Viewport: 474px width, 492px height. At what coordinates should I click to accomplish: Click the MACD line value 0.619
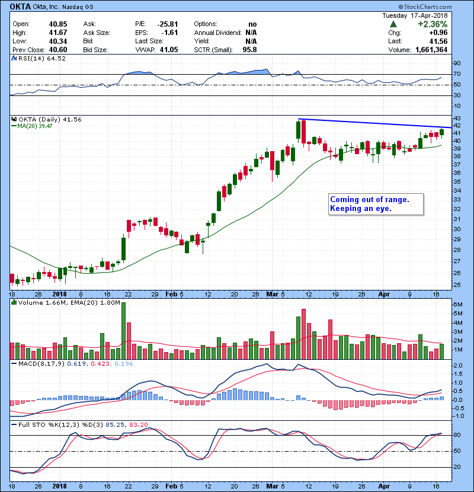coord(76,364)
